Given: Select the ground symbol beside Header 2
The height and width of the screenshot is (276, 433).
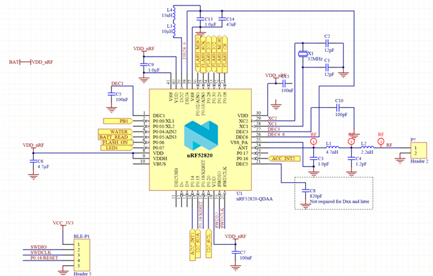Looking at the screenshot, I should [x=400, y=161].
